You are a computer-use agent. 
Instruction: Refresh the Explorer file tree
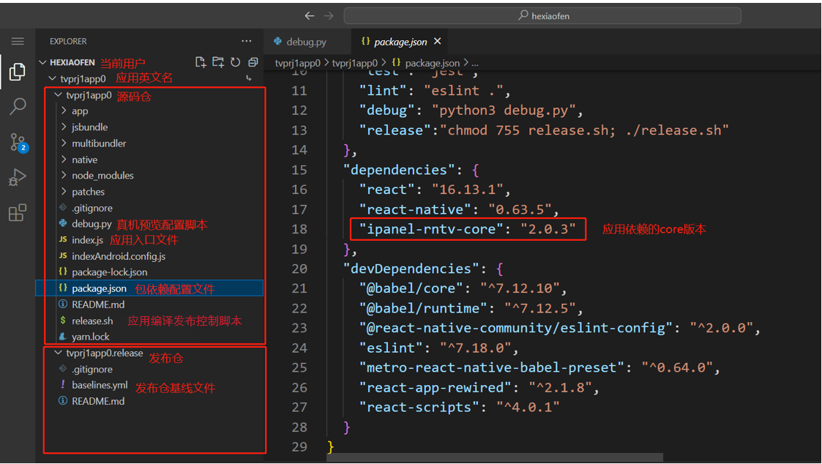tap(236, 63)
